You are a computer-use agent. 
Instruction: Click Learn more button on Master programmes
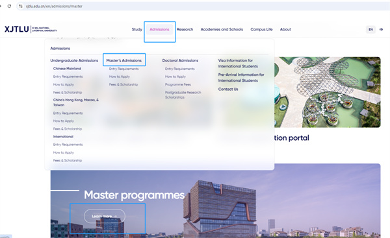click(105, 216)
